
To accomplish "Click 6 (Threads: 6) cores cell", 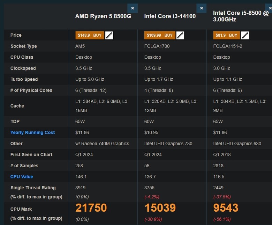I will [x=227, y=90].
